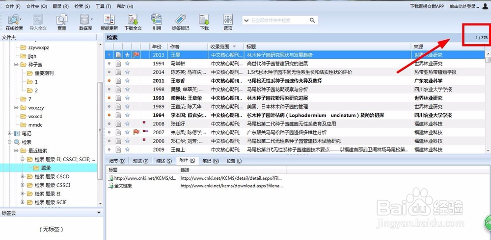Click the magnifier icon in the search box
This screenshot has height=240, width=491.
point(312,20)
